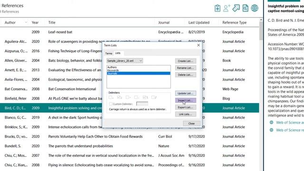Select the Avila-Flores 2004 reference row
The height and width of the screenshot is (171, 304).
tap(130, 79)
